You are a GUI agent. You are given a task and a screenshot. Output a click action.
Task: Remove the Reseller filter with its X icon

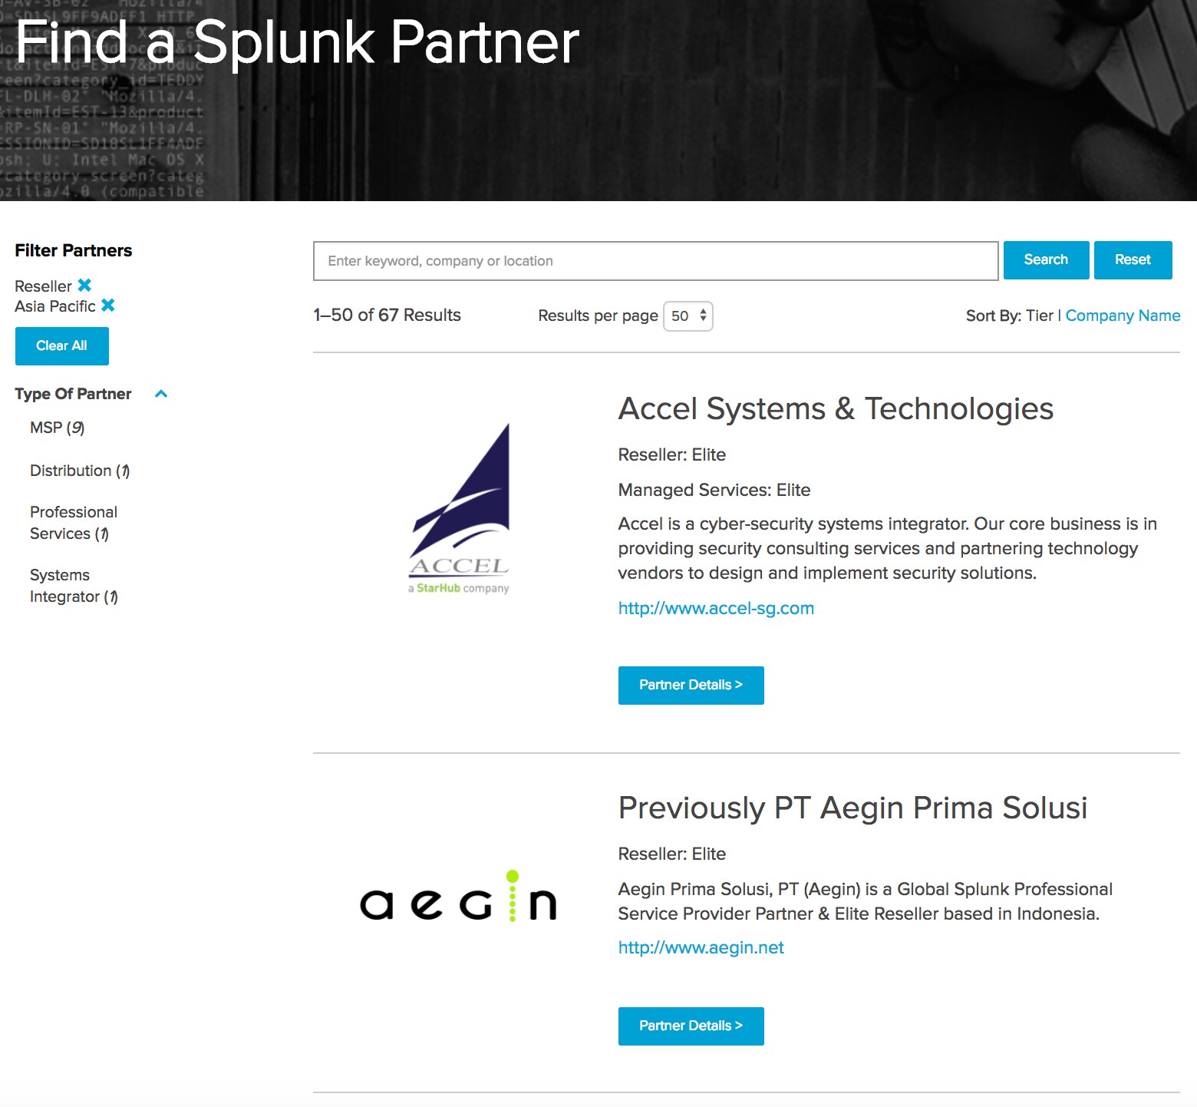tap(84, 286)
